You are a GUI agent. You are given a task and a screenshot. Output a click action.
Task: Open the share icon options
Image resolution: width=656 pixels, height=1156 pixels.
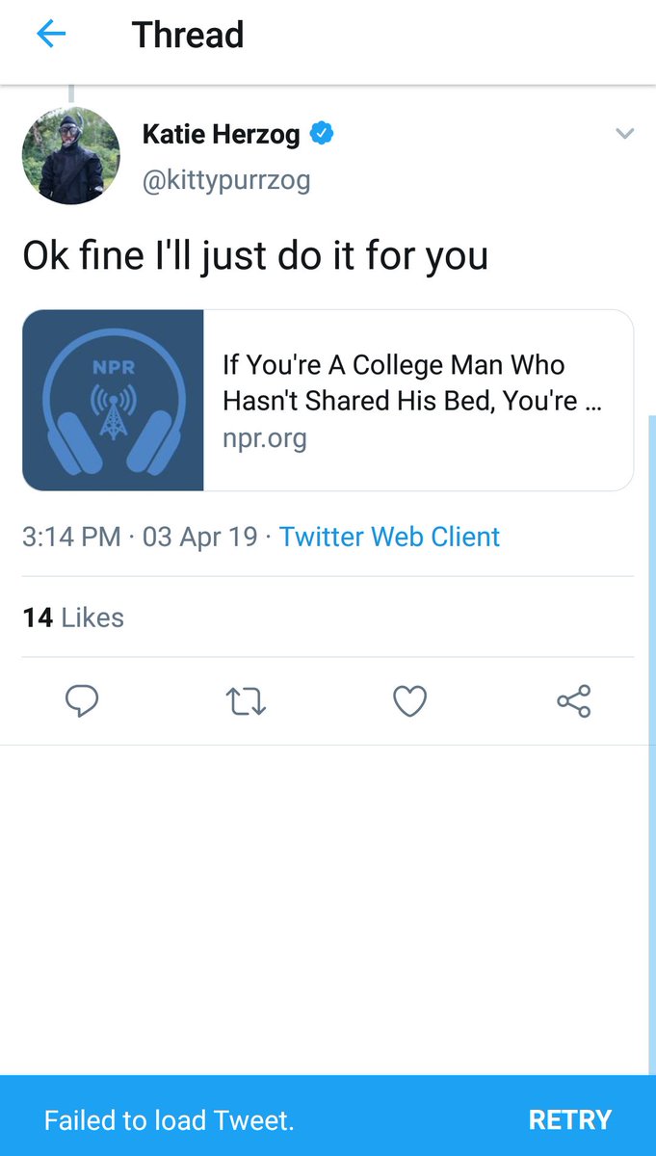[x=574, y=701]
